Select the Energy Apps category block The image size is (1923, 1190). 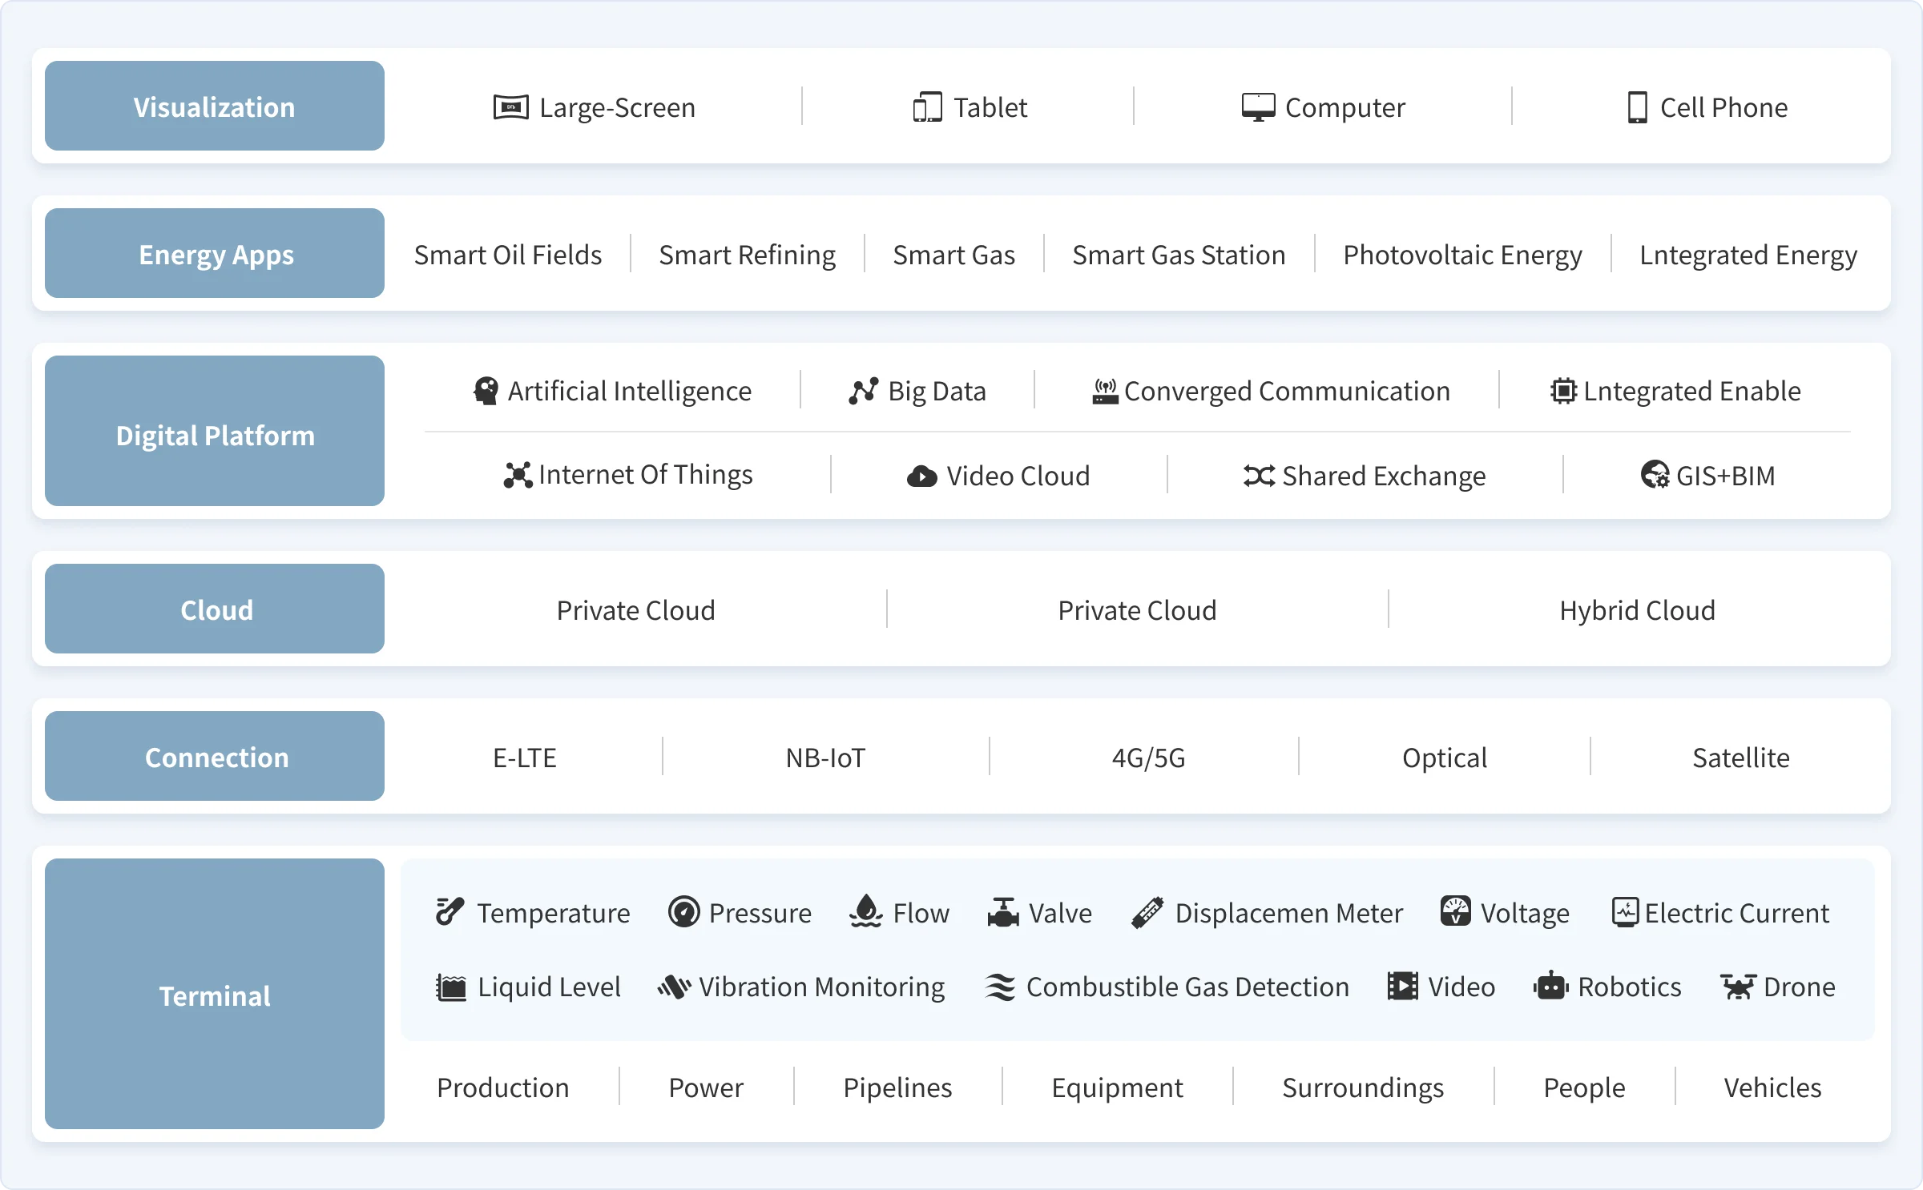(215, 253)
